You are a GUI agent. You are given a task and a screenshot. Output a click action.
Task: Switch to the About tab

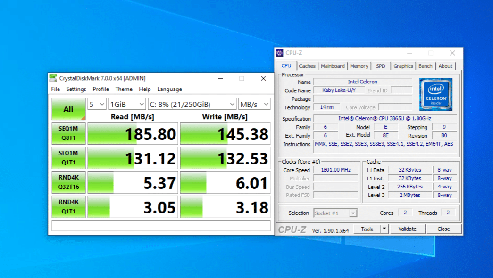[x=445, y=66]
